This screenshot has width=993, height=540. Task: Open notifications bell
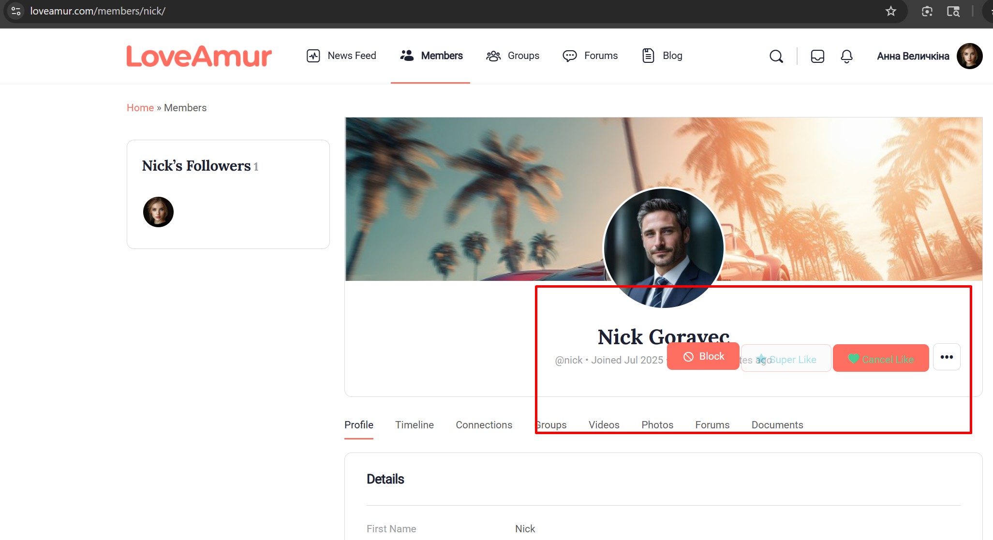coord(846,56)
